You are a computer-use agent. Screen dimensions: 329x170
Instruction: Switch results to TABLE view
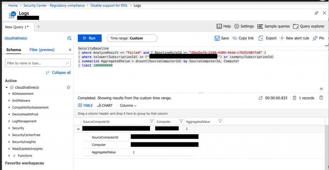[x=85, y=105]
